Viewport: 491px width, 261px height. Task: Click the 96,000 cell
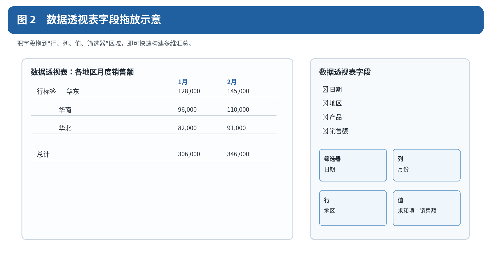click(x=187, y=110)
